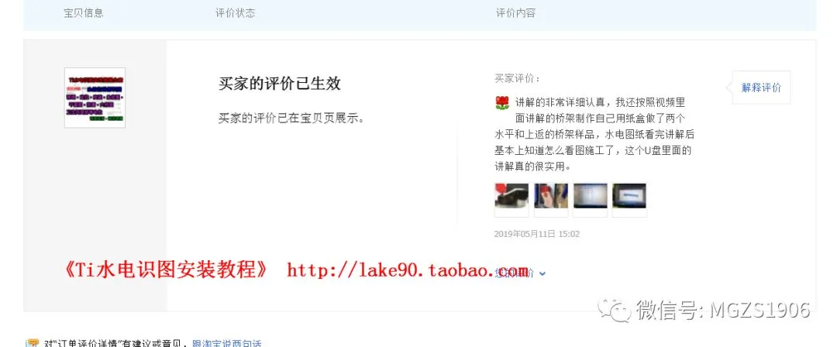Click the 买家的评价已生效 heading

tap(280, 84)
